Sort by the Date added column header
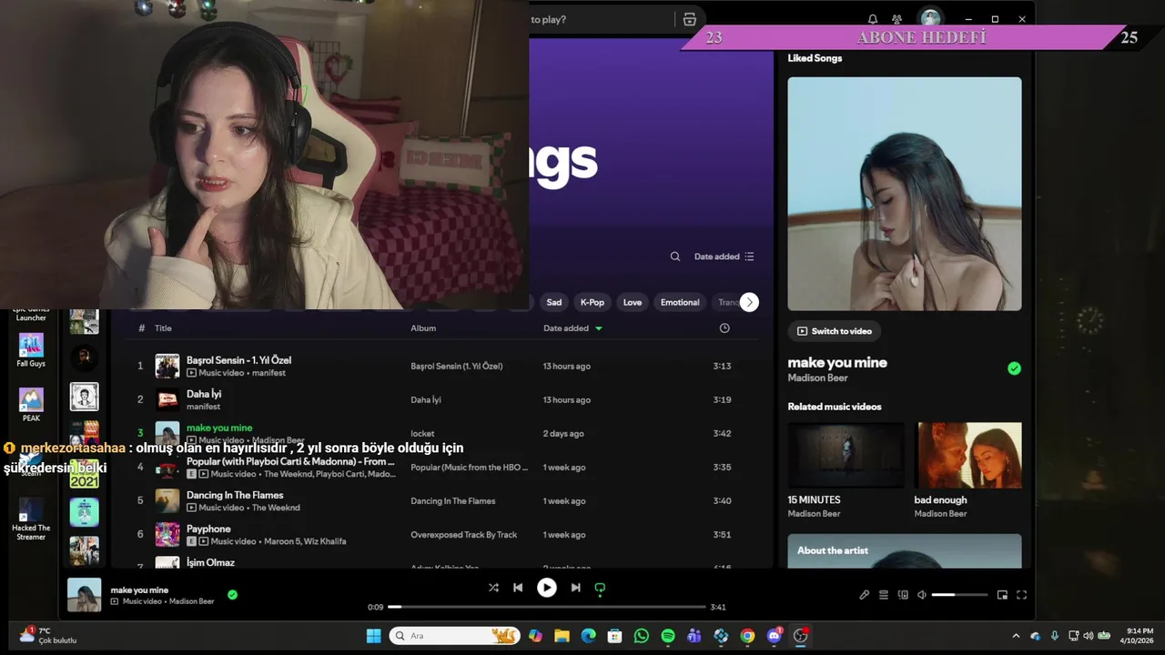Screen dimensions: 1165x655 click(572, 328)
